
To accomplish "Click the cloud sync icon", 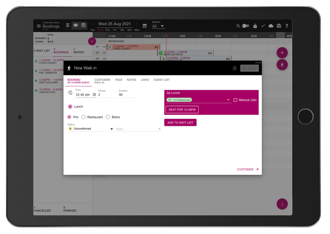I will click(271, 26).
